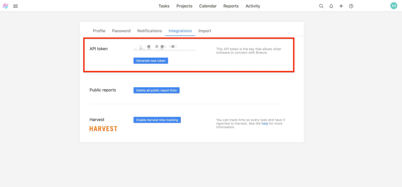Screen dimensions: 402x187
Task: Open the hamburger menu icon
Action: 15,6
